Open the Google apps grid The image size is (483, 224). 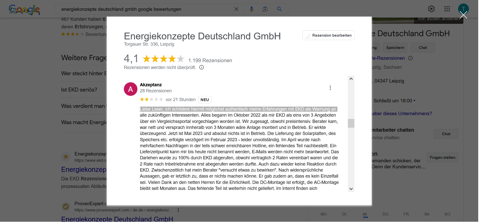tap(447, 9)
